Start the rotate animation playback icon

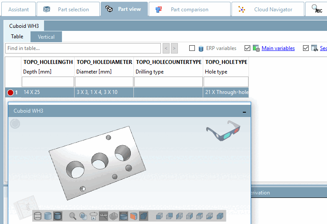point(93,216)
